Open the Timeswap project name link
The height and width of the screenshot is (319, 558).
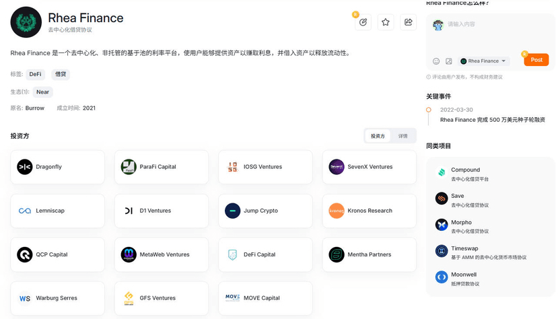464,248
